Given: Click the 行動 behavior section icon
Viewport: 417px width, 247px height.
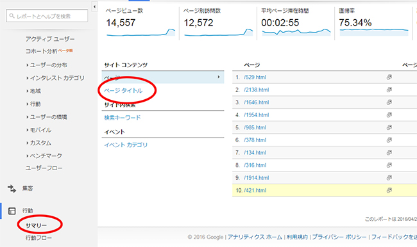Looking at the screenshot, I should 12,211.
